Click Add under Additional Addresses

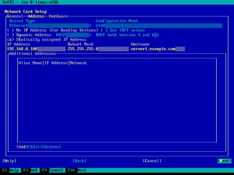22,147
